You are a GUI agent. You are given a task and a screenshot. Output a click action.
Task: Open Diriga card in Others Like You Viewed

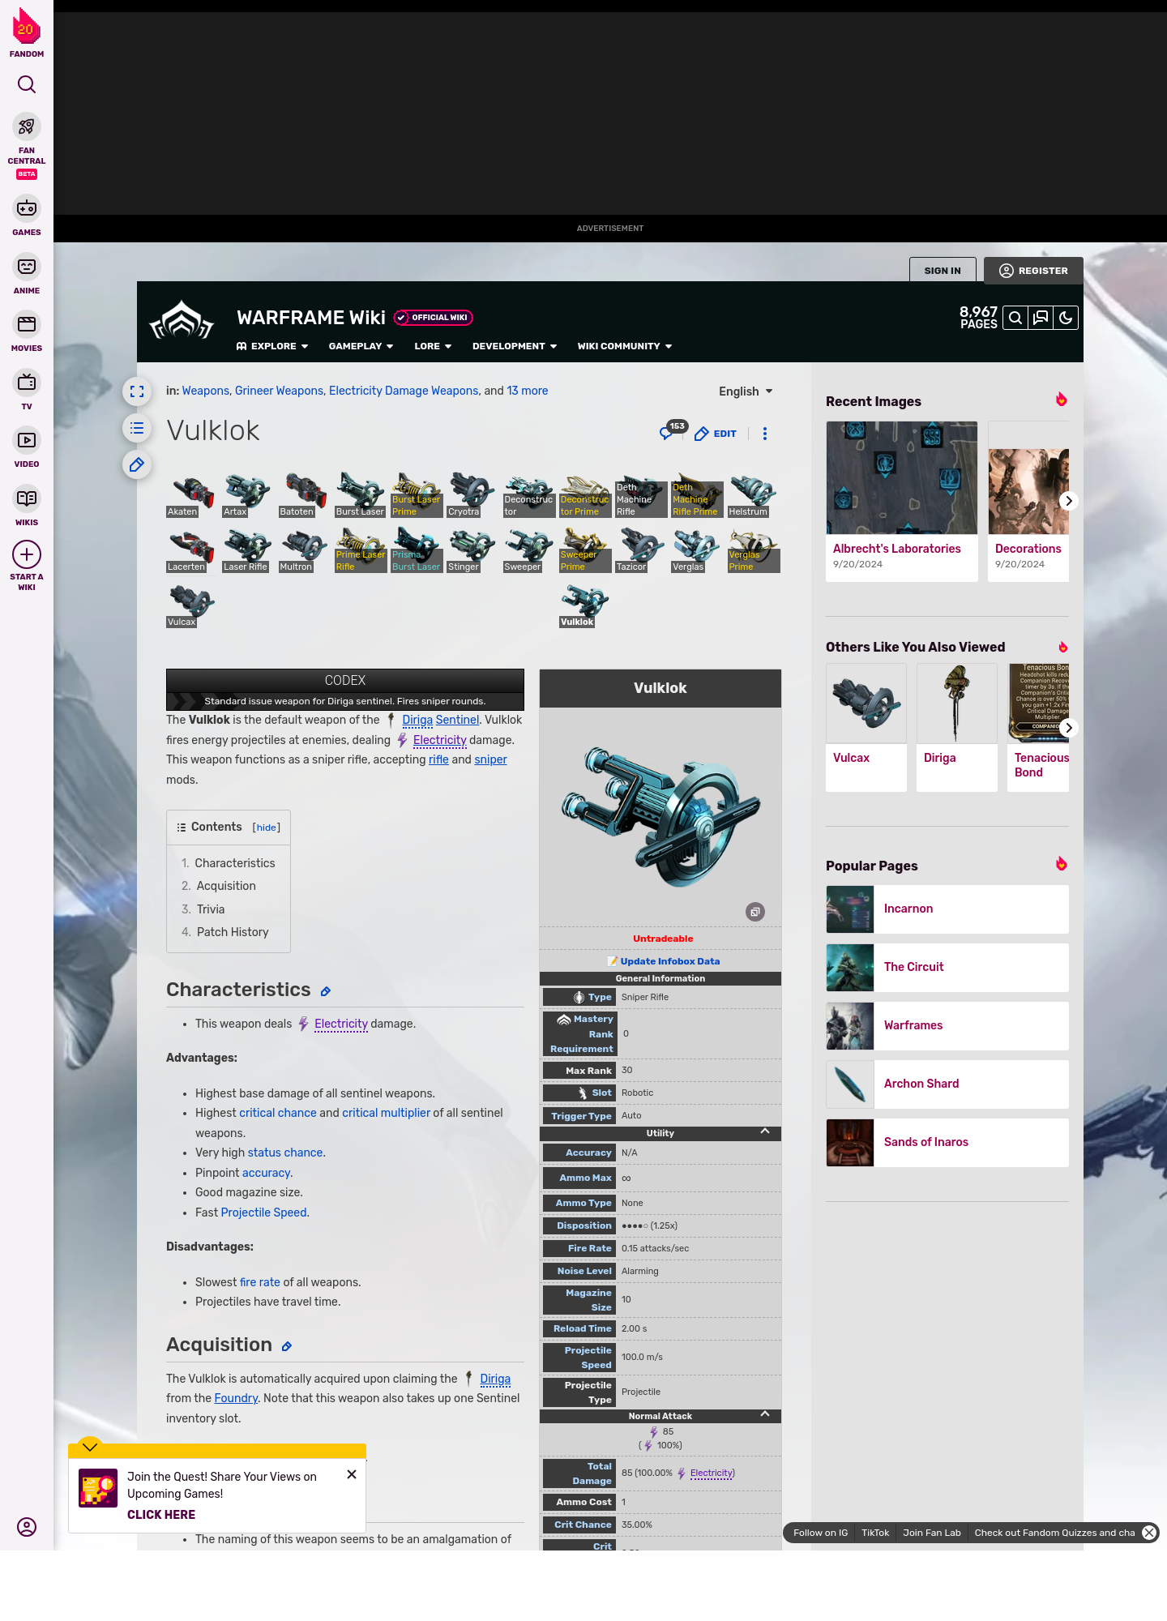coord(957,727)
